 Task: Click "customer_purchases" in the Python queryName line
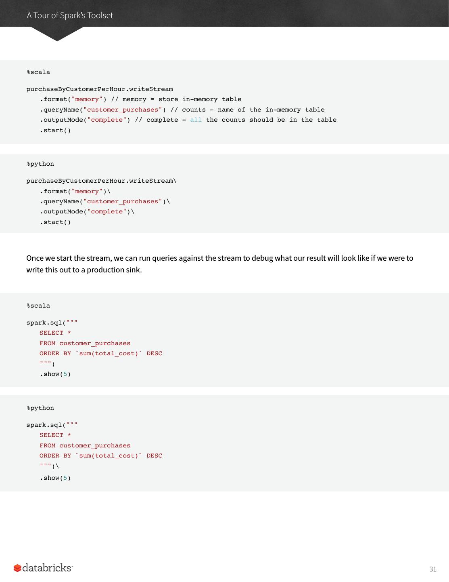[123, 201]
